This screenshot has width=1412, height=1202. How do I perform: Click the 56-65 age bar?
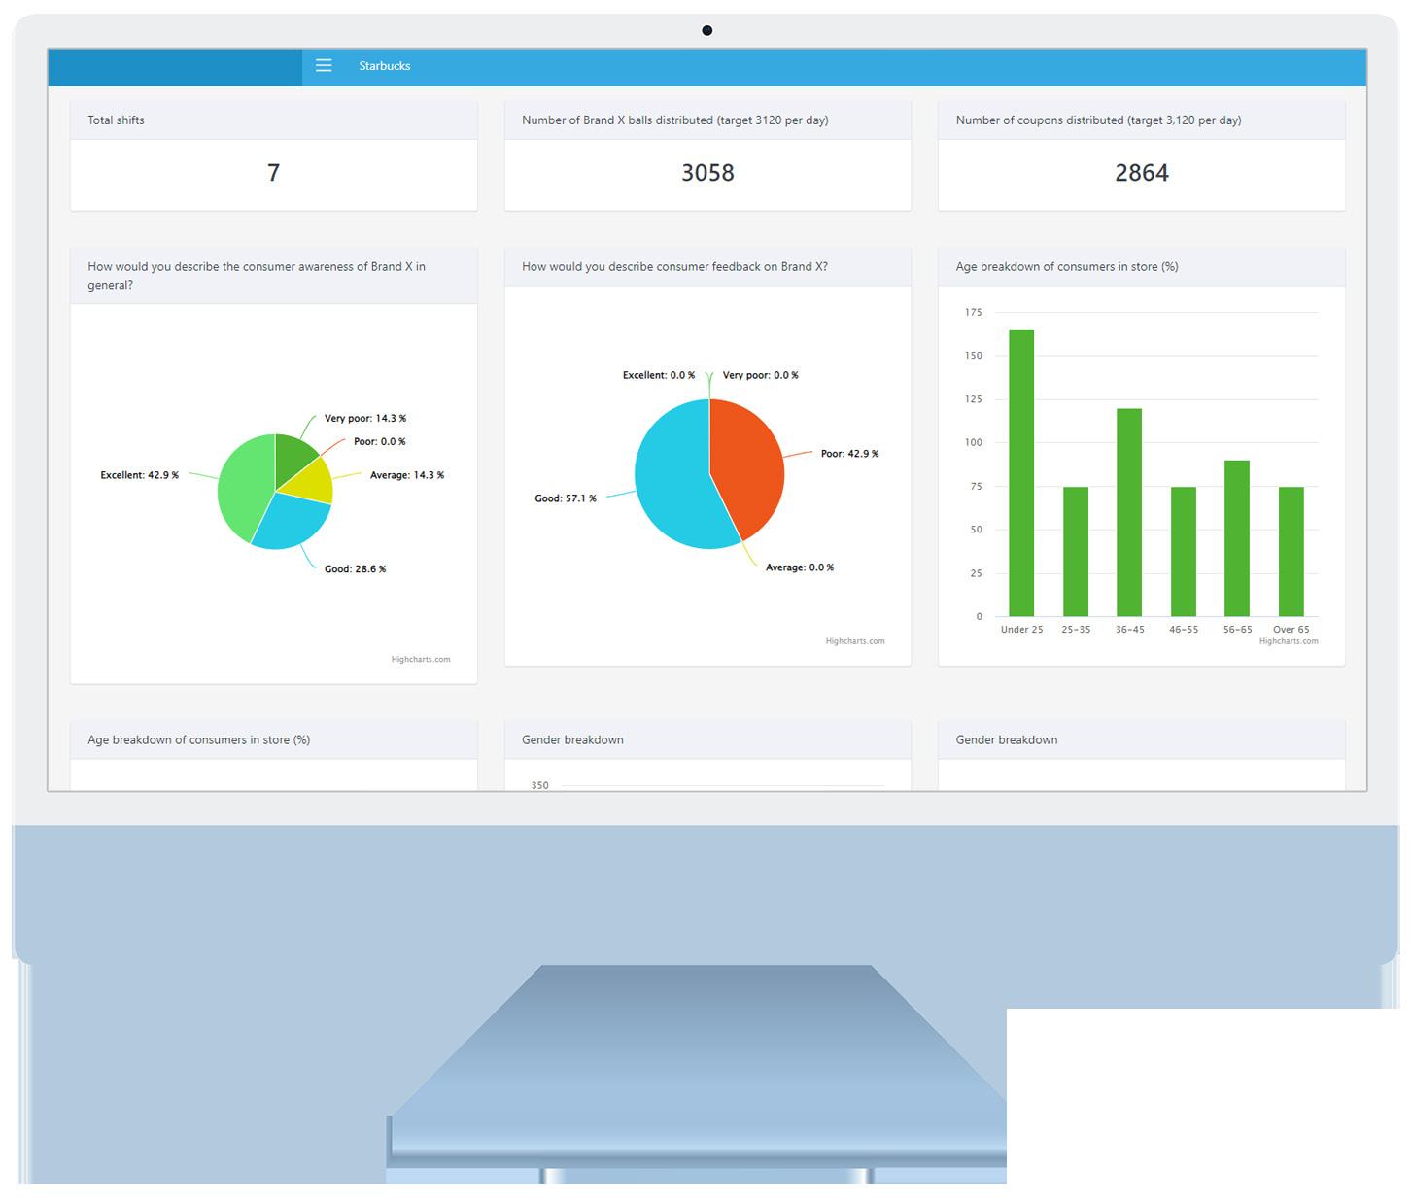(1237, 538)
